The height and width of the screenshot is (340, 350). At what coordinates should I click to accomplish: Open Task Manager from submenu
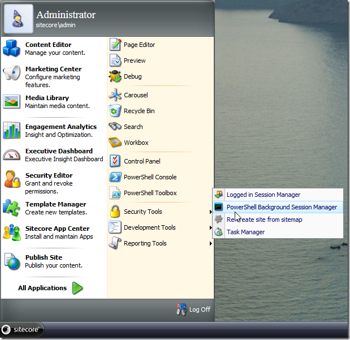245,232
